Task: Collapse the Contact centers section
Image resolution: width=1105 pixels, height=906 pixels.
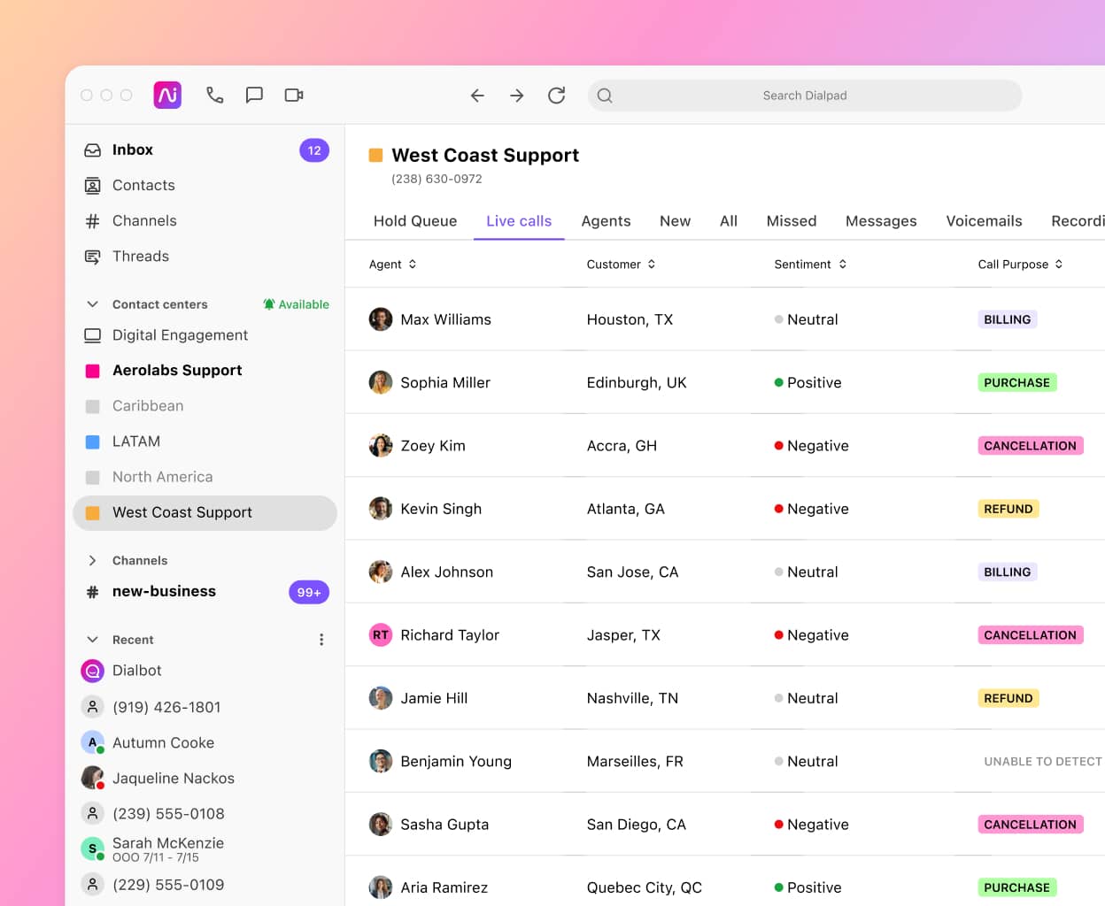Action: [93, 303]
